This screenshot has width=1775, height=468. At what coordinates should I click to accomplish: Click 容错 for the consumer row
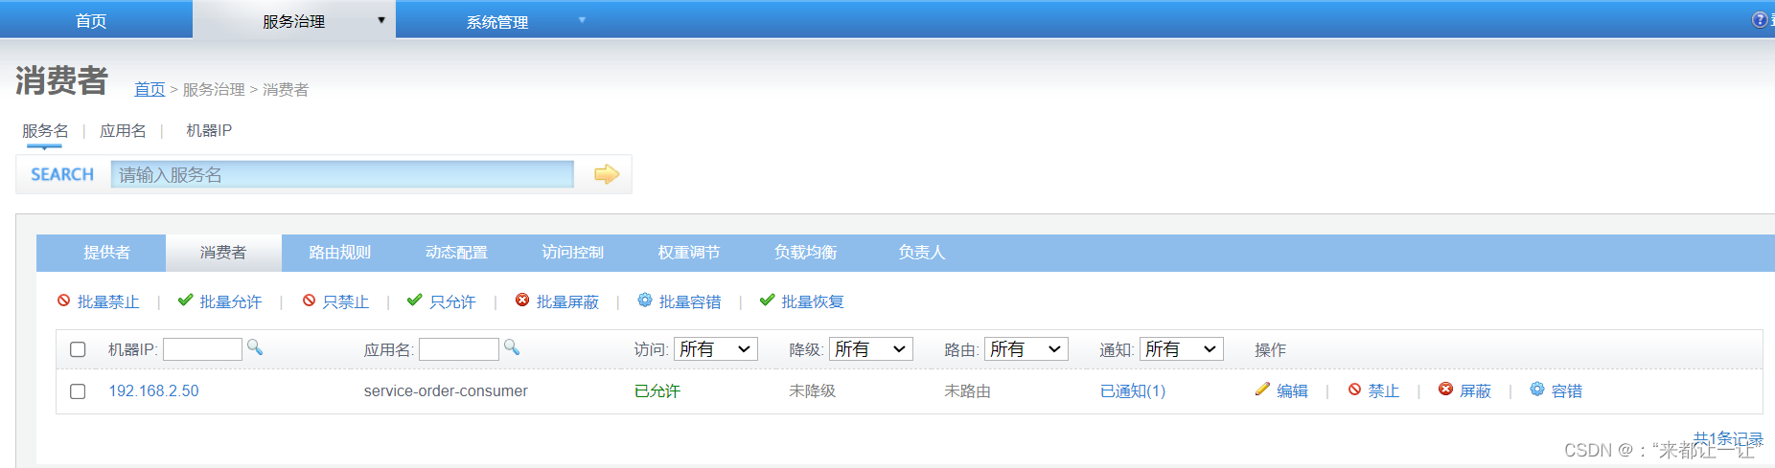(1567, 391)
